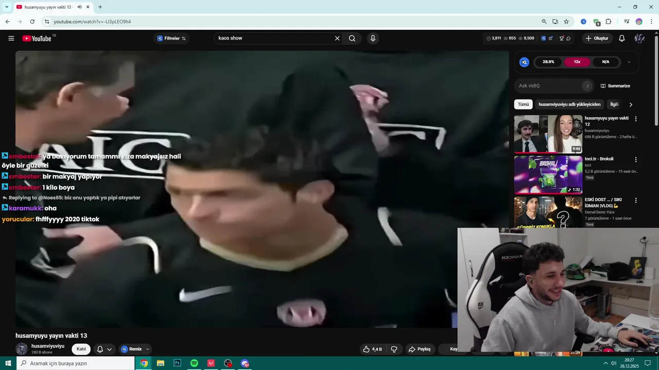The image size is (659, 370).
Task: Open the vidIQ chat bubble icon
Action: click(x=568, y=39)
